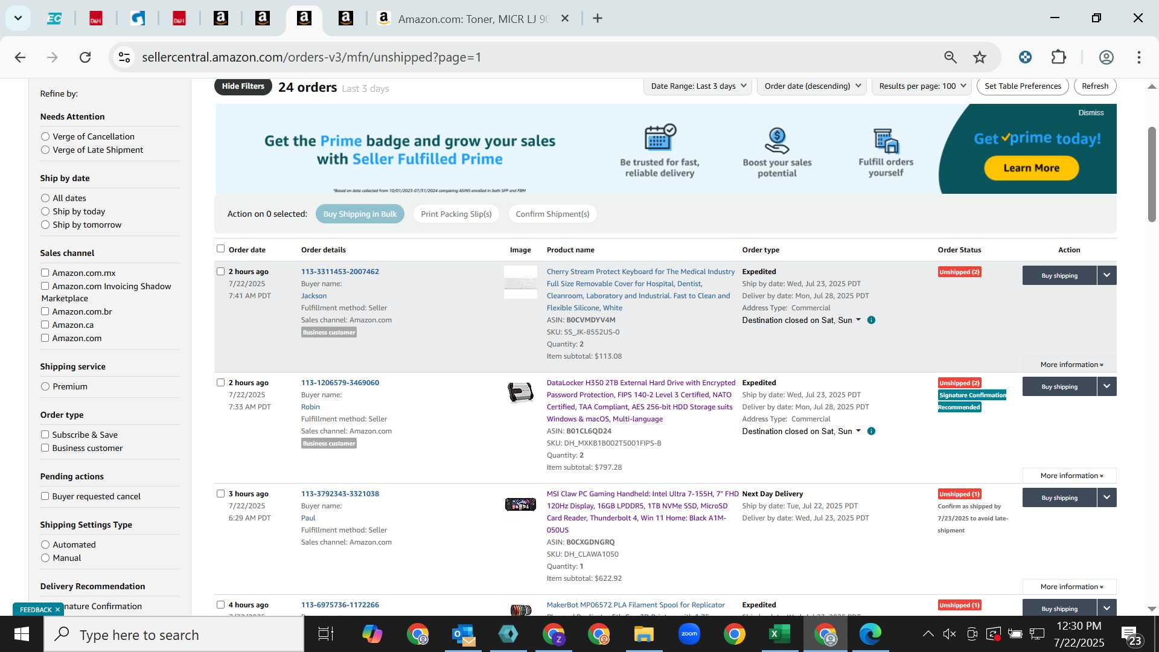1159x652 pixels.
Task: Open the Chrome profile icon
Action: (x=1106, y=57)
